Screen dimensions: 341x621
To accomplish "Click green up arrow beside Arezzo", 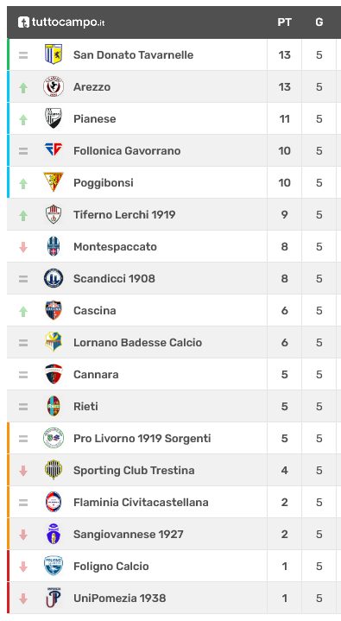I will coord(23,87).
